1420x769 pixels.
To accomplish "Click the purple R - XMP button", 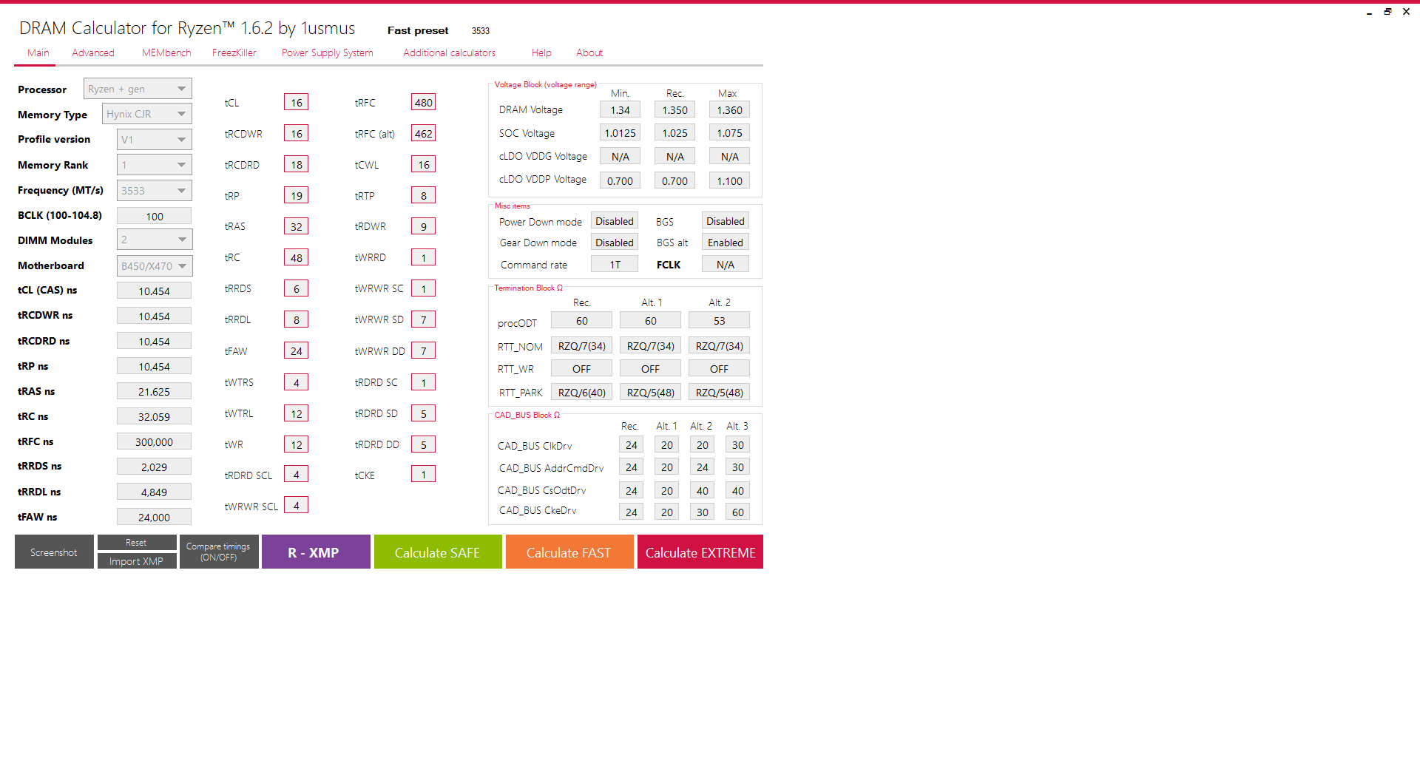I will point(315,552).
